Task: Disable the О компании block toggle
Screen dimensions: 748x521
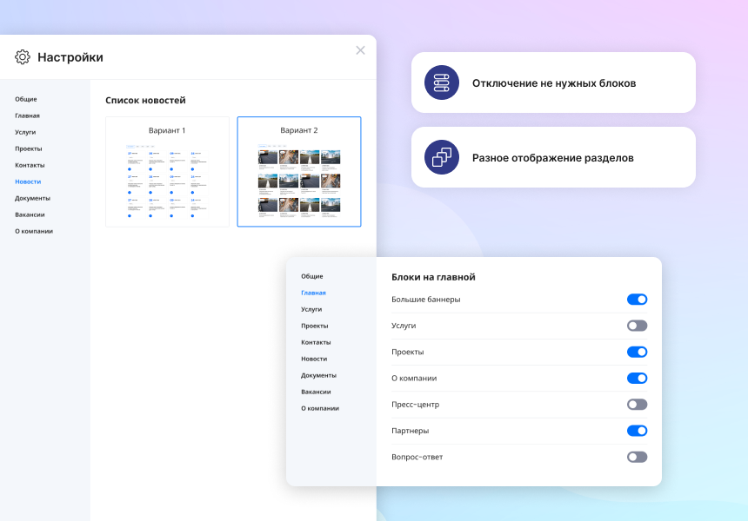Action: [x=637, y=378]
